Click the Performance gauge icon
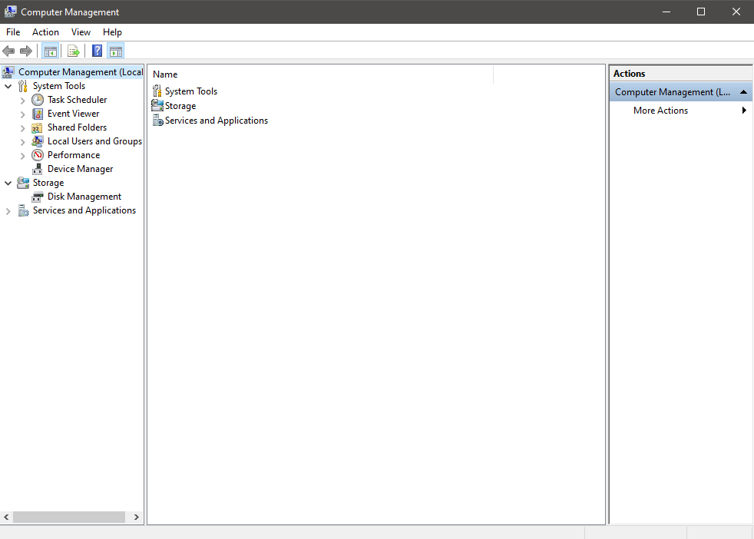This screenshot has width=754, height=539. click(38, 155)
